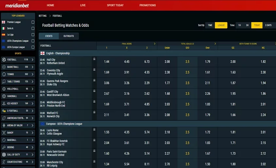This screenshot has width=276, height=168.
Task: Select the Tennis sport icon
Action: click(4, 74)
